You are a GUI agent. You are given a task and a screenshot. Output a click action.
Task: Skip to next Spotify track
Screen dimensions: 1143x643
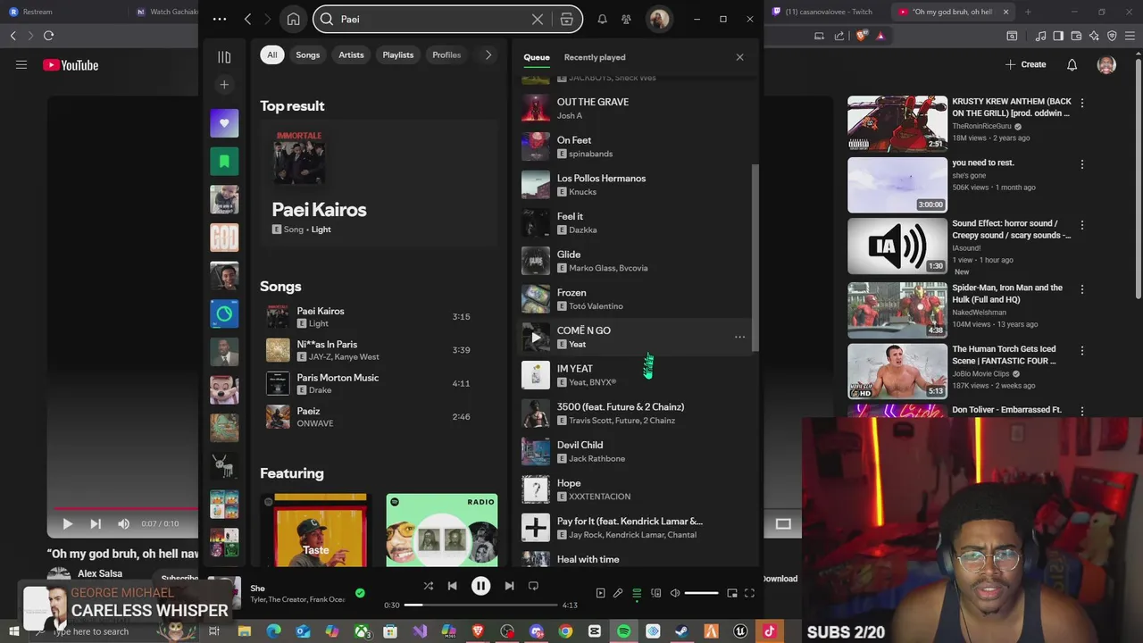point(509,586)
